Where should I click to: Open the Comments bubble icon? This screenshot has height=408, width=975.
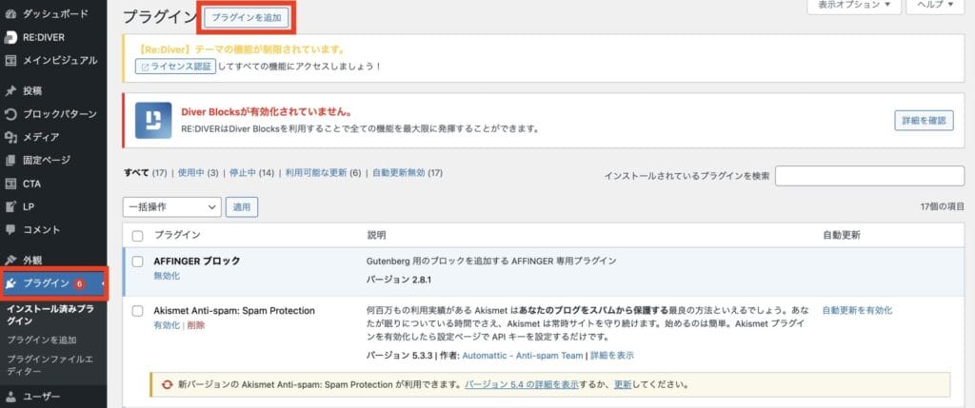pos(10,229)
